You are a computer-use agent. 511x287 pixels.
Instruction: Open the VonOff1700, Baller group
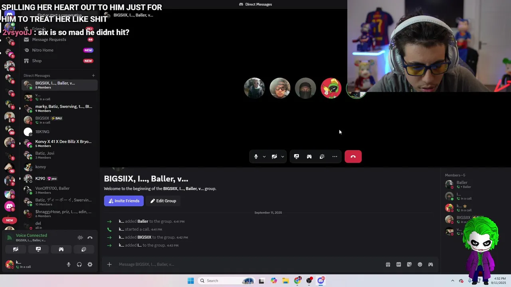(x=59, y=190)
